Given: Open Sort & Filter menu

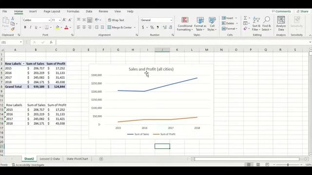Looking at the screenshot, I should pyautogui.click(x=256, y=24).
